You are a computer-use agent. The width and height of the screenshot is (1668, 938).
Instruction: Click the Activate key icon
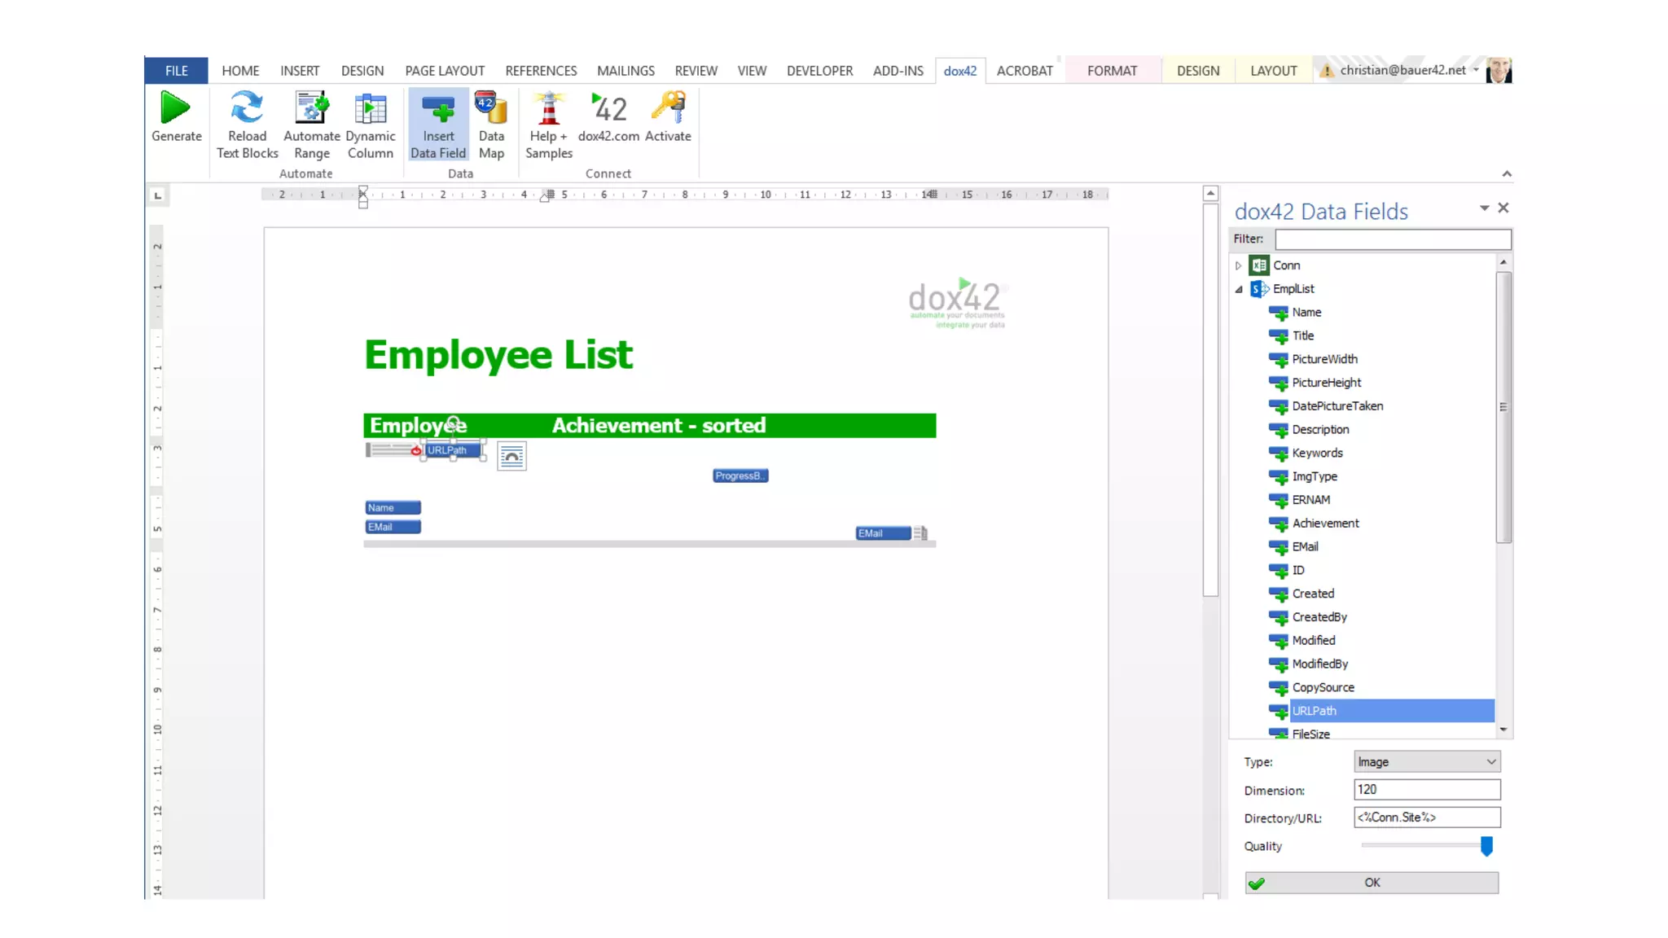[x=668, y=108]
